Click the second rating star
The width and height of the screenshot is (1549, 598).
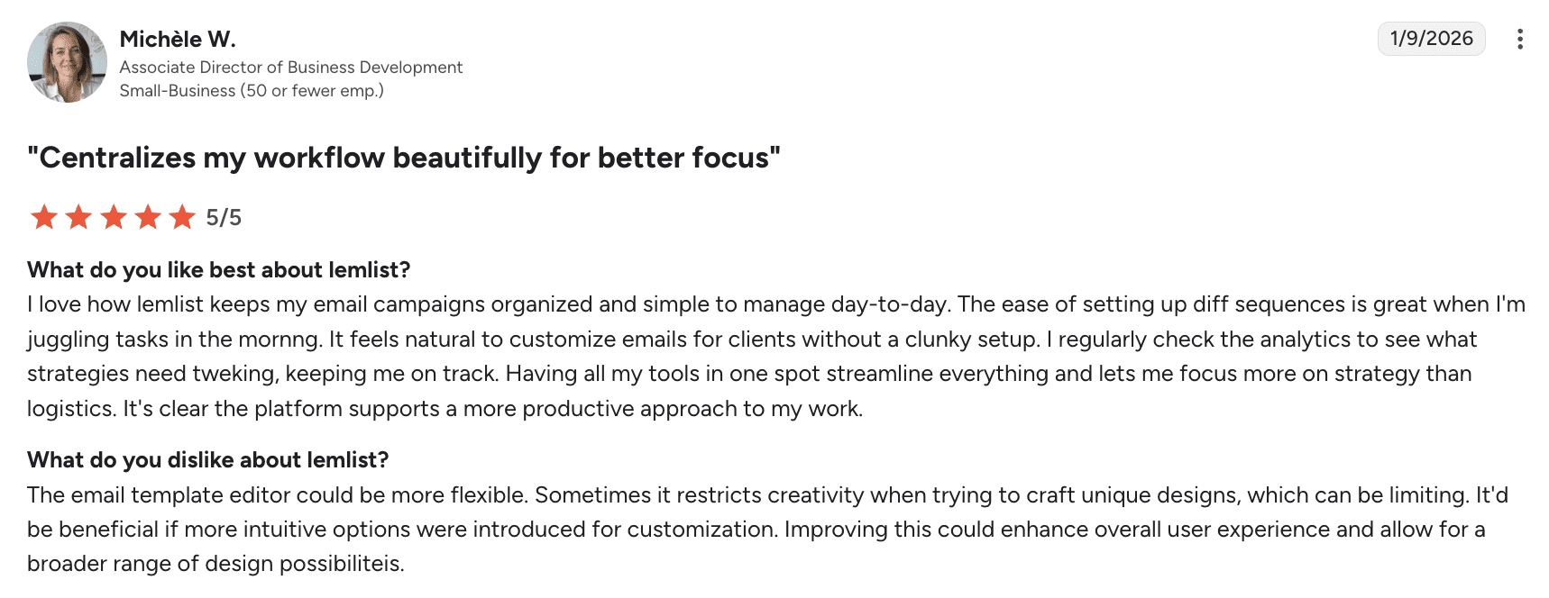pos(78,217)
